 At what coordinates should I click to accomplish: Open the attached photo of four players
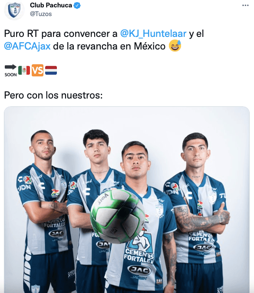[x=127, y=200]
